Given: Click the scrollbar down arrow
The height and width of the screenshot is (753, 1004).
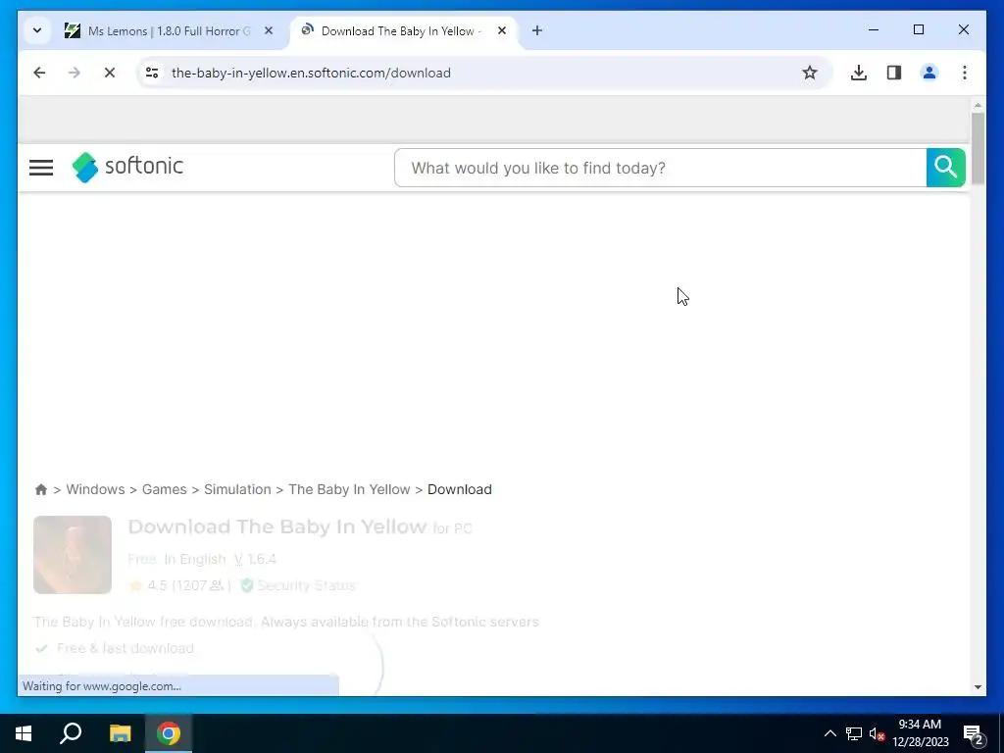Looking at the screenshot, I should pos(978,687).
